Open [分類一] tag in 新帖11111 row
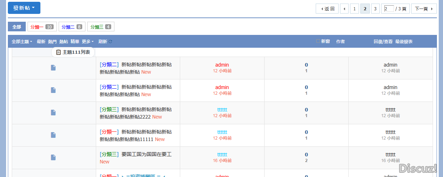Image resolution: width=443 pixels, height=177 pixels. [x=109, y=132]
